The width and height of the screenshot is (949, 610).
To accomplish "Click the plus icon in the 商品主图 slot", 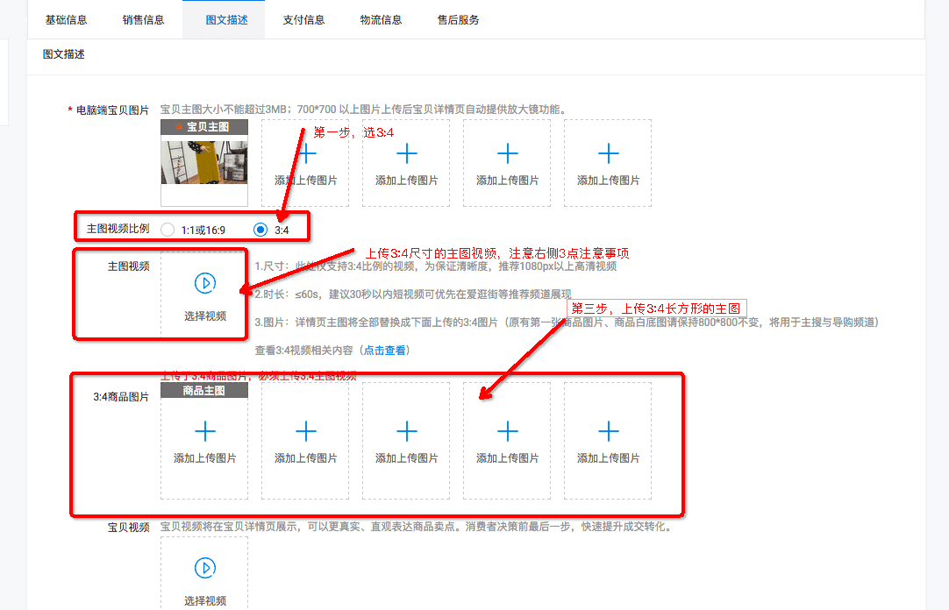I will click(204, 431).
